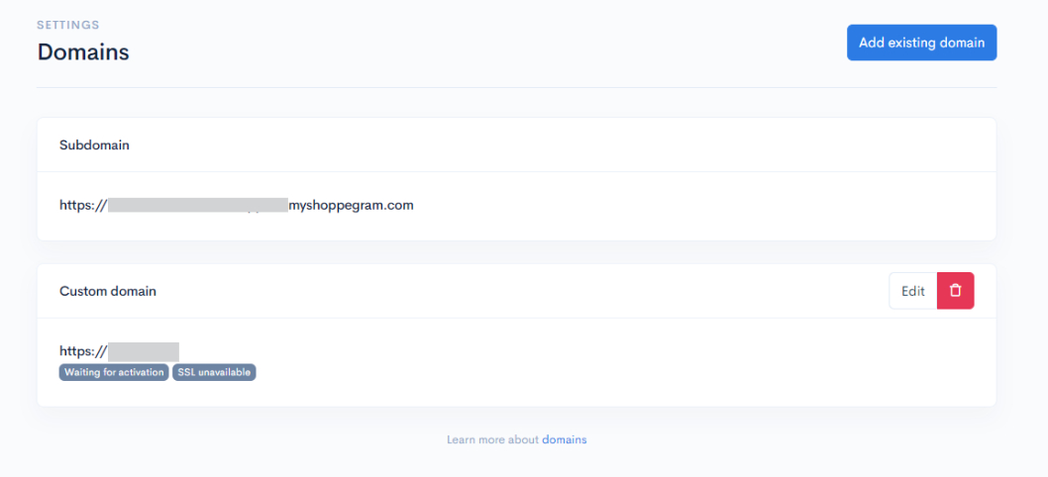The image size is (1048, 477).
Task: Click the Learn more about text
Action: point(492,439)
